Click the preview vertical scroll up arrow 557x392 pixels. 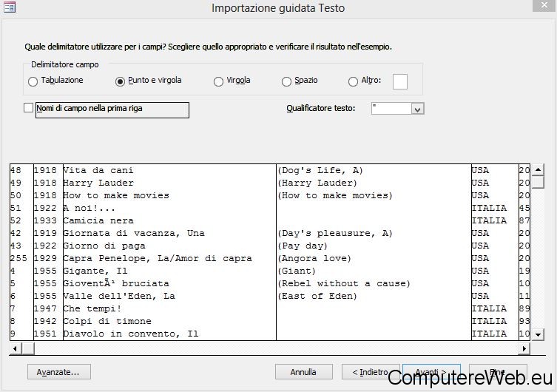(539, 169)
